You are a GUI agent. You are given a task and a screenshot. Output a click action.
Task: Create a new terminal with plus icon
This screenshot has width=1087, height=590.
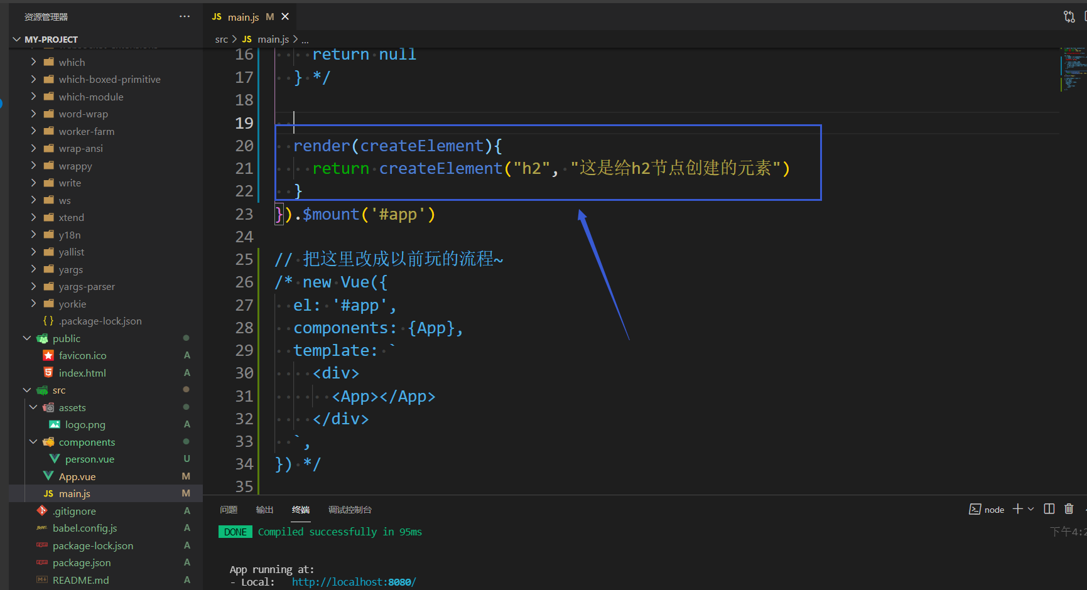pos(1018,509)
